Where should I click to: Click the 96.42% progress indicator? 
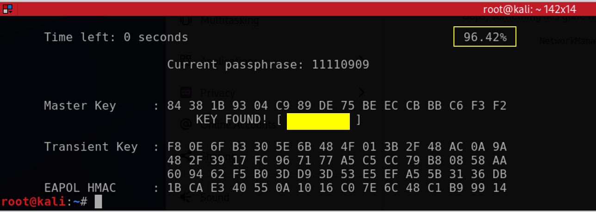pyautogui.click(x=484, y=37)
